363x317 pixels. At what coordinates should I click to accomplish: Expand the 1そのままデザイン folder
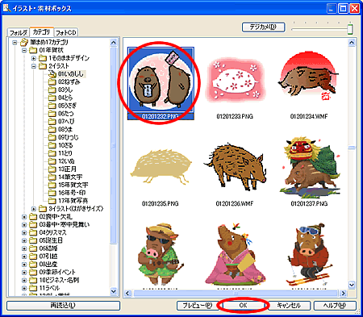pos(34,58)
